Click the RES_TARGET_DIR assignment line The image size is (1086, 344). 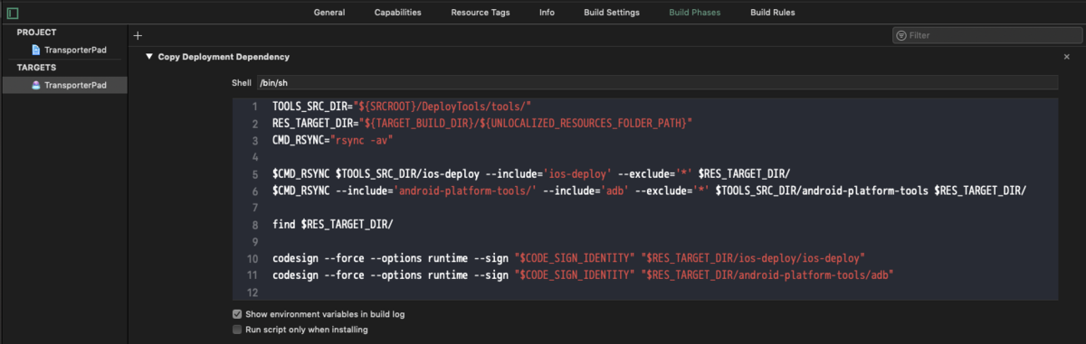point(482,123)
